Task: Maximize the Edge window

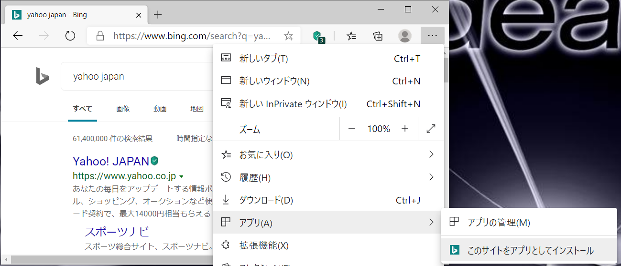Action: click(408, 9)
